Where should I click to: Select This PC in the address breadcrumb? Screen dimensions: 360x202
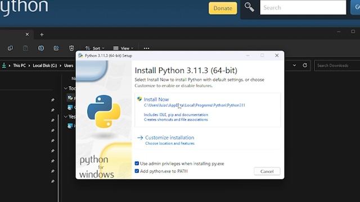click(19, 66)
